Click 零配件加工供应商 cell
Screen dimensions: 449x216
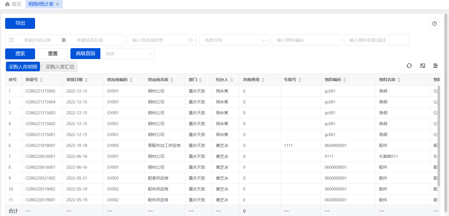pos(164,146)
